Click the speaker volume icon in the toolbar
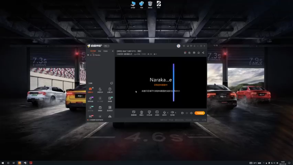 pos(172,112)
